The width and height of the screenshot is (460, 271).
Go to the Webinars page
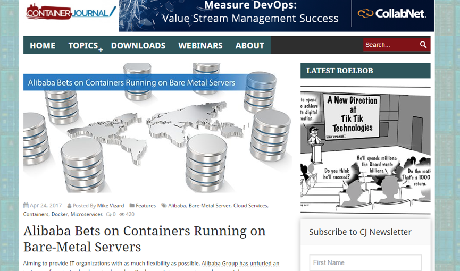click(200, 46)
